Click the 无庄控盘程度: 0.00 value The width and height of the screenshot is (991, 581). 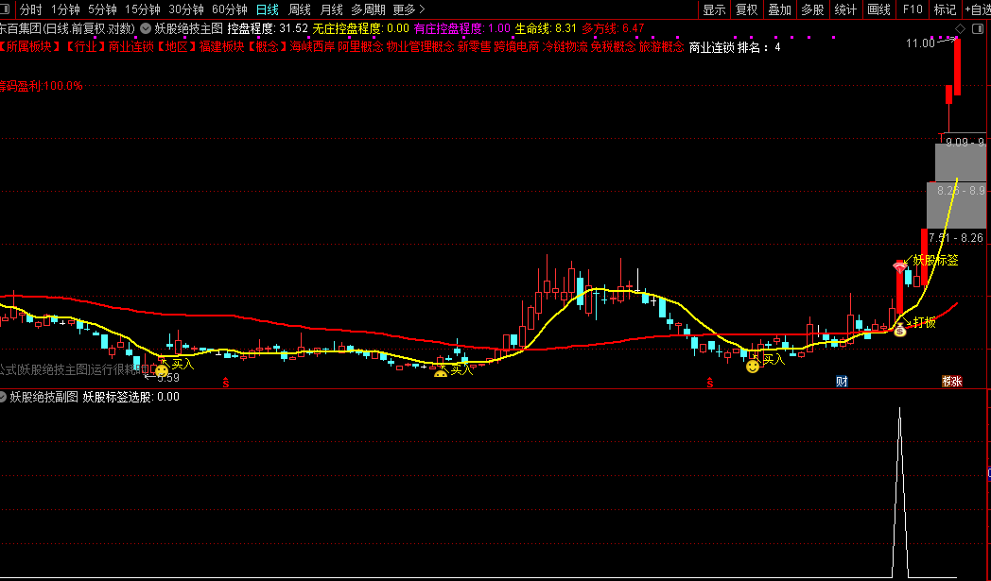pos(361,28)
